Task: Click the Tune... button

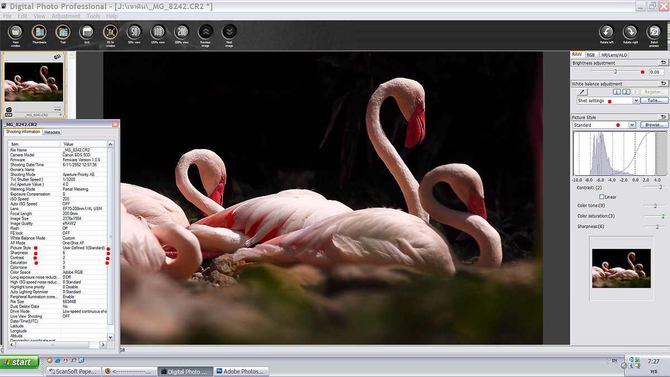Action: point(654,101)
